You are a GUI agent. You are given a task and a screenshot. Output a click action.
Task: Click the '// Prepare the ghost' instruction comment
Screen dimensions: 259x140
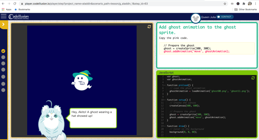179,45
